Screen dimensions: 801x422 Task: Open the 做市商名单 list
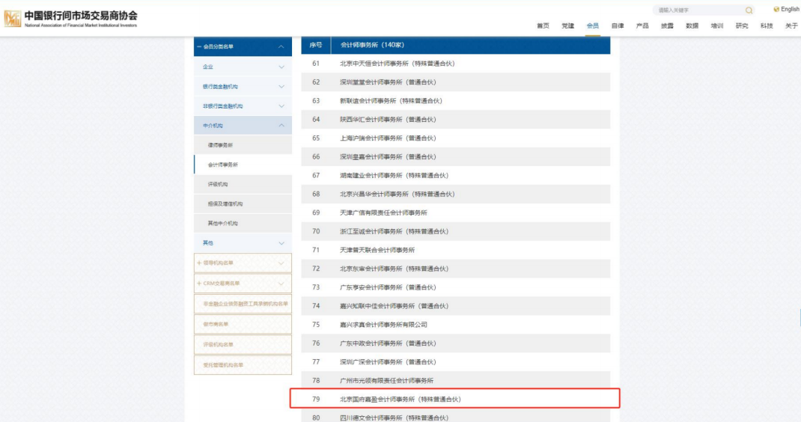243,325
